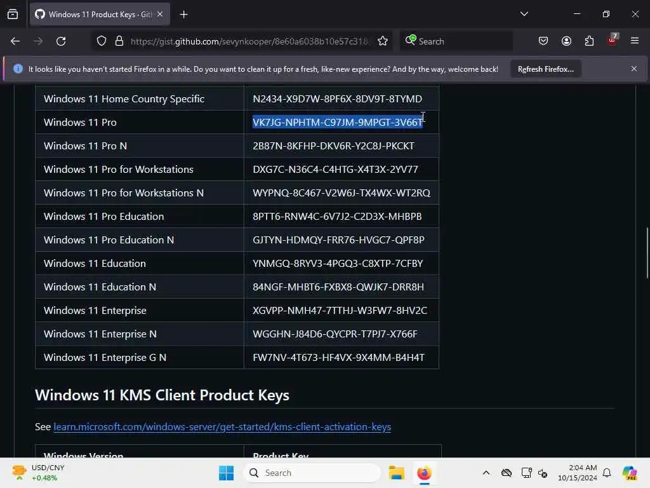Click the notification bar info icon

pos(18,69)
